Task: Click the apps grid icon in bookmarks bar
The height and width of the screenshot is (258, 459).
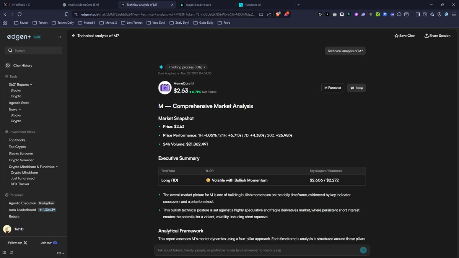Action: 5,23
